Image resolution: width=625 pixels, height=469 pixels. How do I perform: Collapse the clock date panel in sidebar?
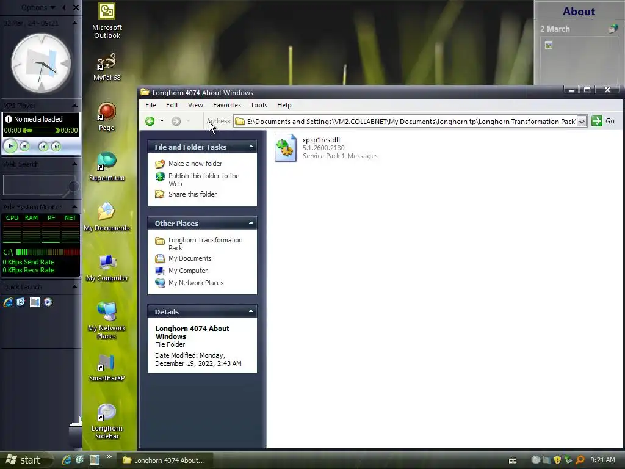click(x=74, y=23)
